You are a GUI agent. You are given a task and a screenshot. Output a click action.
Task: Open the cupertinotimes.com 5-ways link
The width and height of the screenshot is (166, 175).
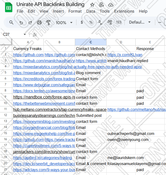coord(44,146)
